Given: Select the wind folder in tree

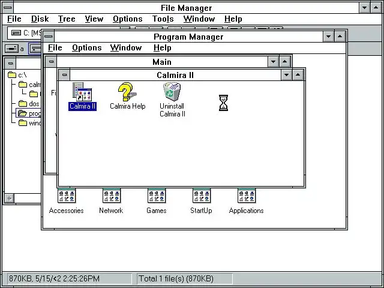Looking at the screenshot, I should click(30, 123).
